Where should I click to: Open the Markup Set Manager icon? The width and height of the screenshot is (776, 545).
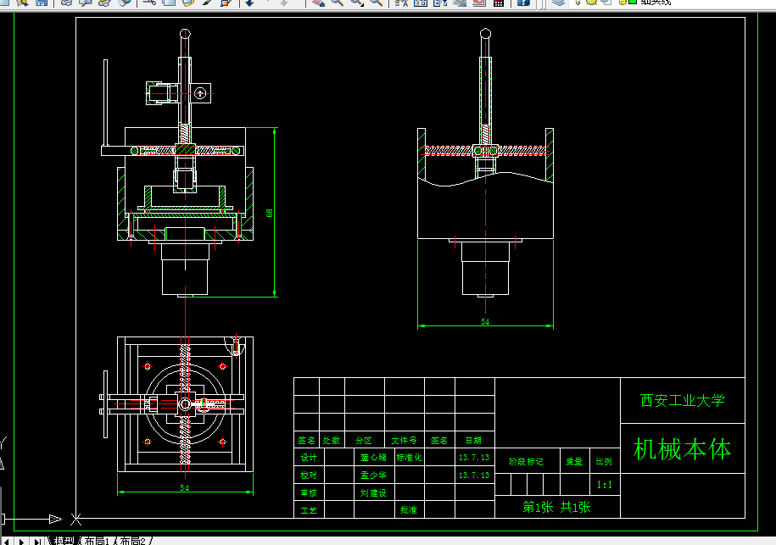479,3
